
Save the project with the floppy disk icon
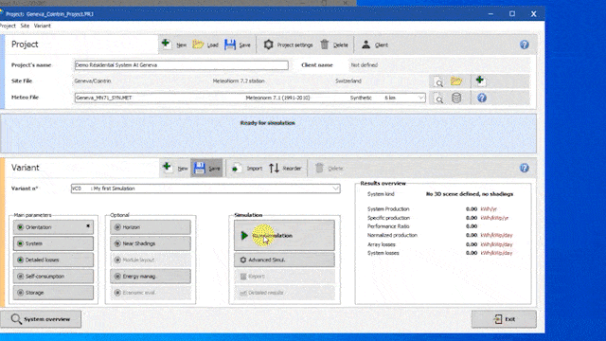tap(230, 45)
